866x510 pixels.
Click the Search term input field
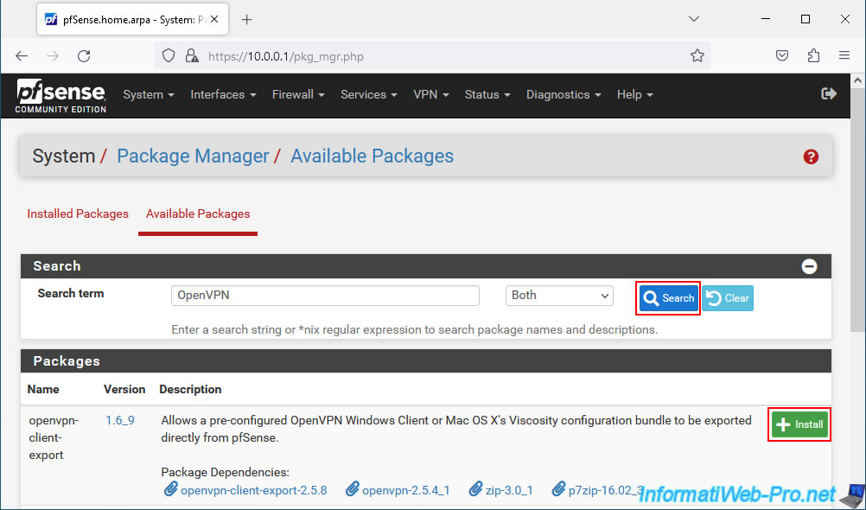pos(325,296)
